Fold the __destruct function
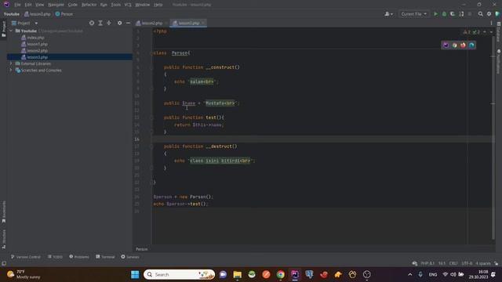Image resolution: width=502 pixels, height=282 pixels. pyautogui.click(x=152, y=146)
